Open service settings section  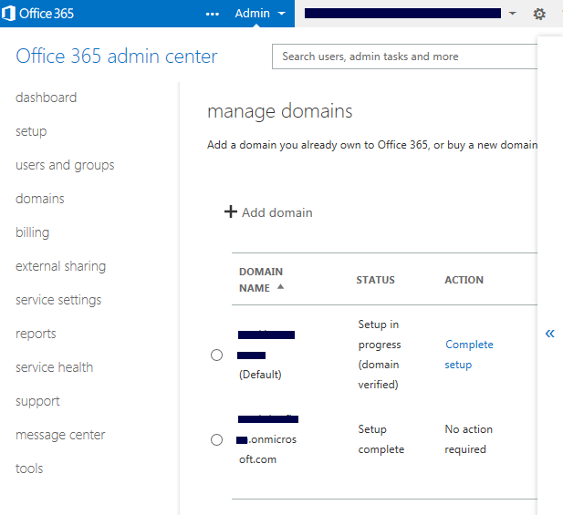tap(58, 300)
